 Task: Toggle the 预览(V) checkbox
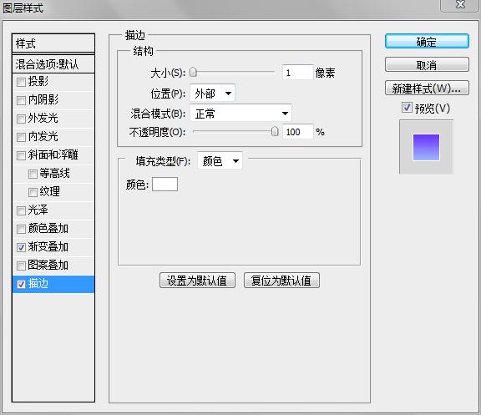click(407, 108)
